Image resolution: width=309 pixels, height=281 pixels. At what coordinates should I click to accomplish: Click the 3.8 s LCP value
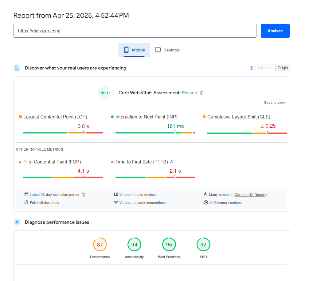[83, 126]
